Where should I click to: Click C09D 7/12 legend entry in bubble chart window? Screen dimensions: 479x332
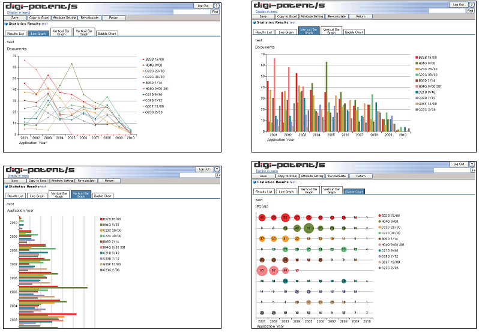388,256
